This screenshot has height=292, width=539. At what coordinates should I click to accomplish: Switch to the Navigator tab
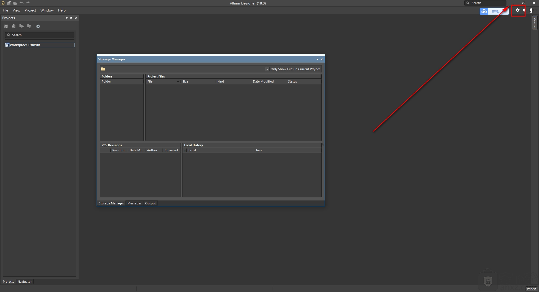click(25, 282)
